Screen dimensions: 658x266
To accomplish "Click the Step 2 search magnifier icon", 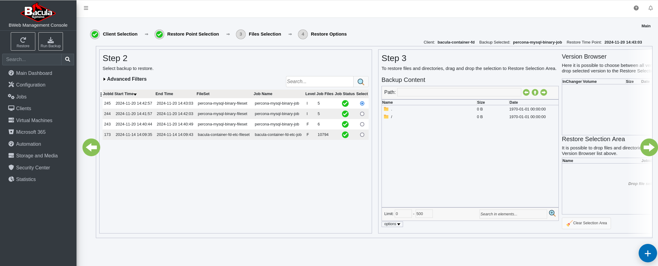I will tap(361, 82).
